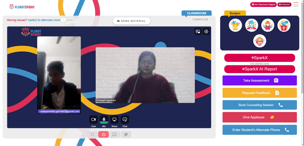The height and width of the screenshot is (146, 304).
Task: Open the whiteboard icon button
Action: tap(115, 134)
